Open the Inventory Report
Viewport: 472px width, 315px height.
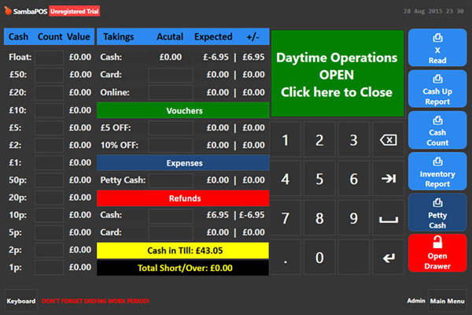[x=437, y=171]
